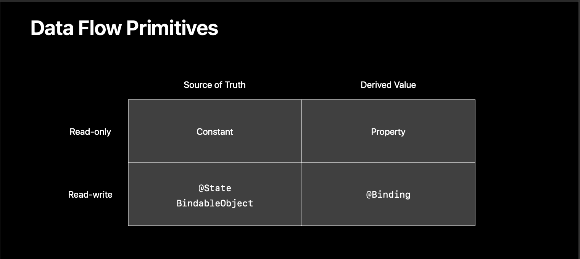This screenshot has width=580, height=259.
Task: Click the Read-only row label
Action: click(x=90, y=132)
